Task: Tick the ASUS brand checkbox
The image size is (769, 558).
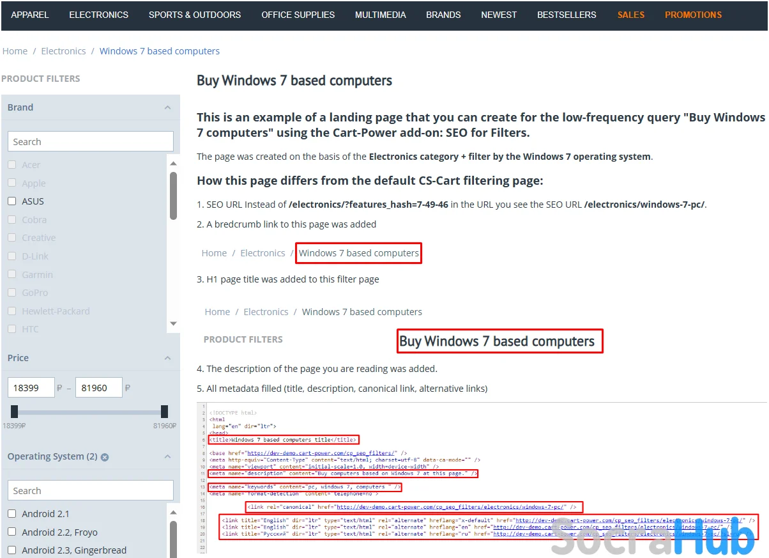Action: pos(11,201)
